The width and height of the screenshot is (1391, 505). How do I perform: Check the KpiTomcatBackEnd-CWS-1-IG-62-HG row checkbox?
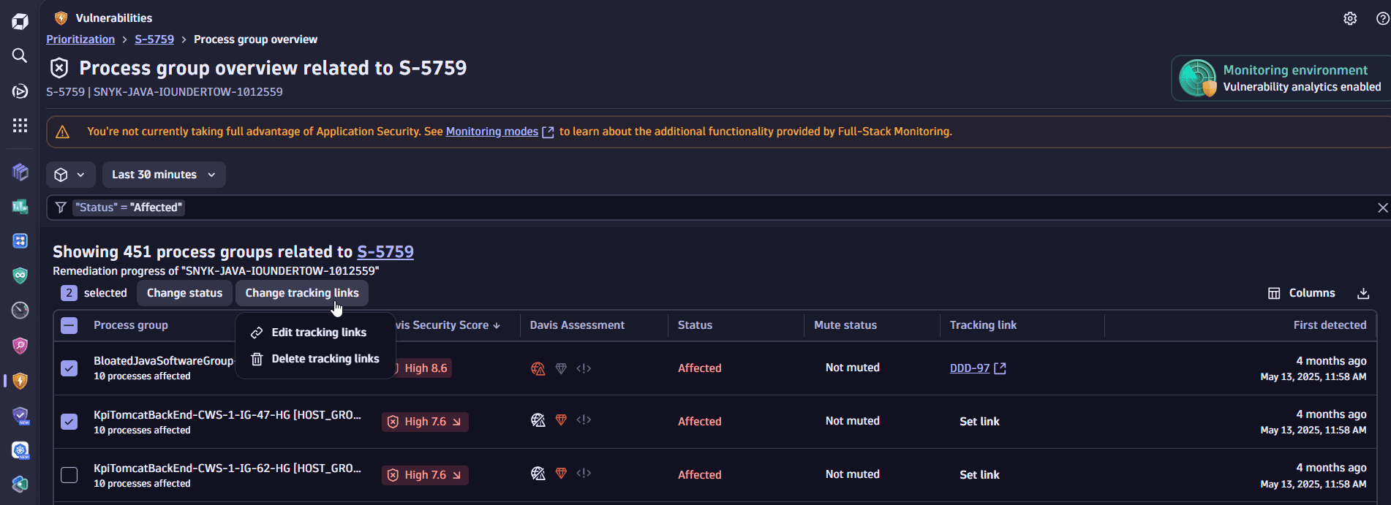(69, 475)
